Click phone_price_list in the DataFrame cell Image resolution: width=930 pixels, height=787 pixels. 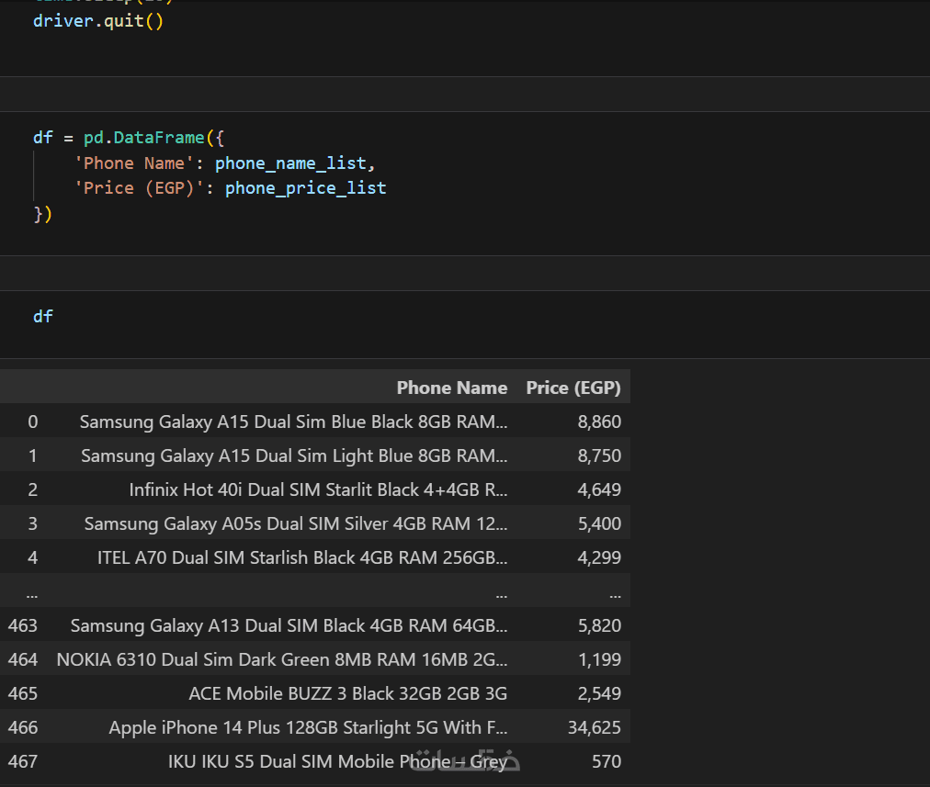click(305, 188)
